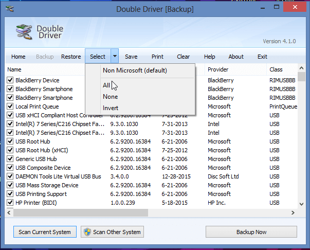The image size is (310, 250).
Task: Click Version 4.1.0 label in header
Action: tap(279, 41)
